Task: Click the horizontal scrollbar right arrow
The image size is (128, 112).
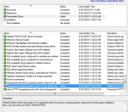Action: tap(122, 94)
